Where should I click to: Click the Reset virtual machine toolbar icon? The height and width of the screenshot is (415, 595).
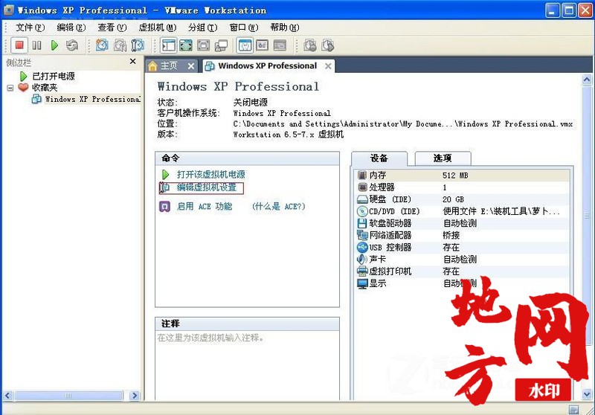point(71,45)
